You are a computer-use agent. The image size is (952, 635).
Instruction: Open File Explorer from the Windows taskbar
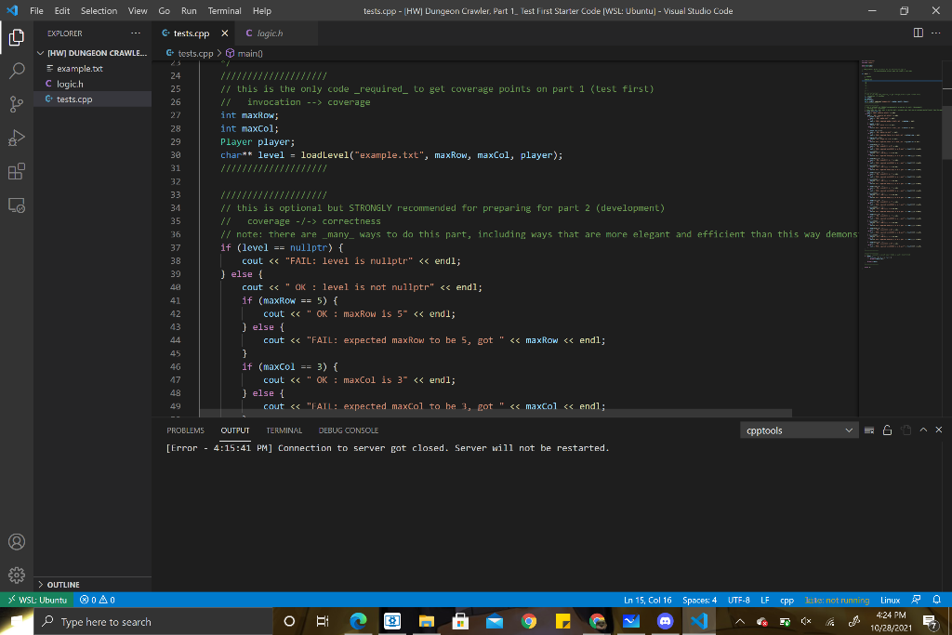(x=426, y=621)
